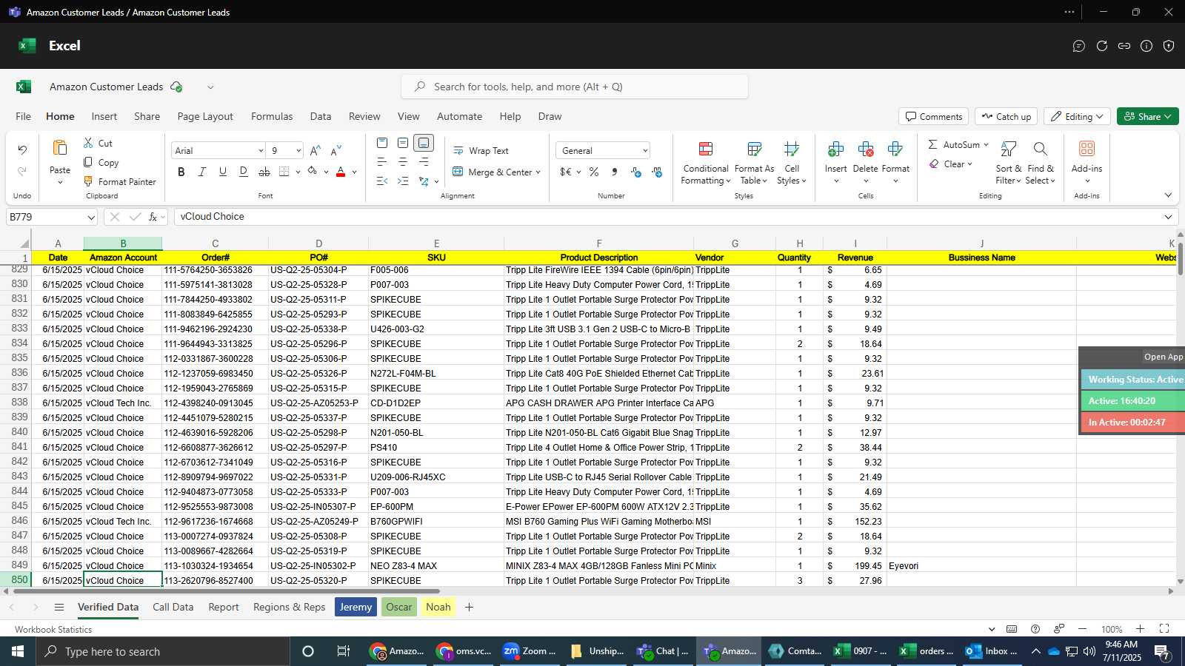Apply the red font color

pyautogui.click(x=341, y=172)
